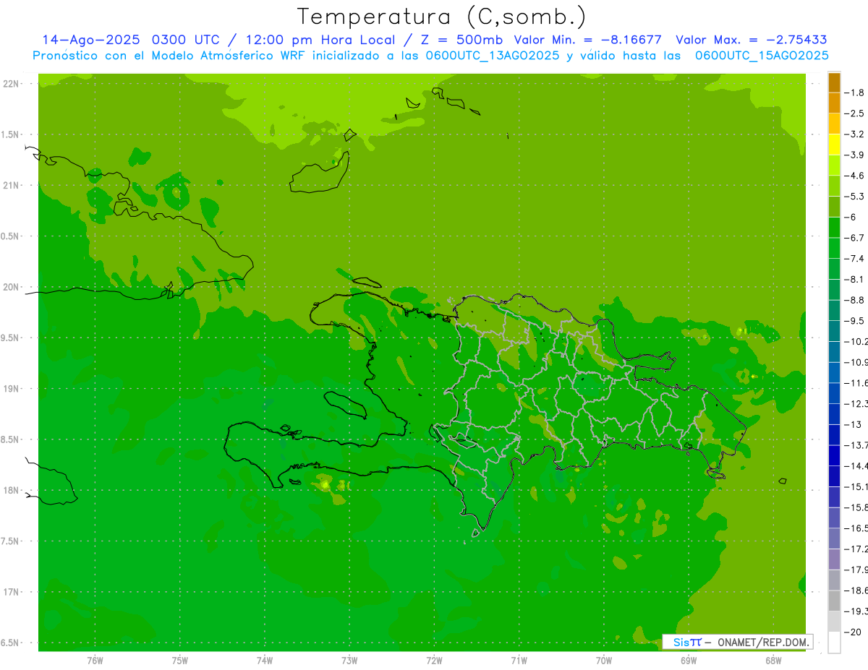This screenshot has height=670, width=868.
Task: Click the orange swatch above -1.8
Action: 834,82
